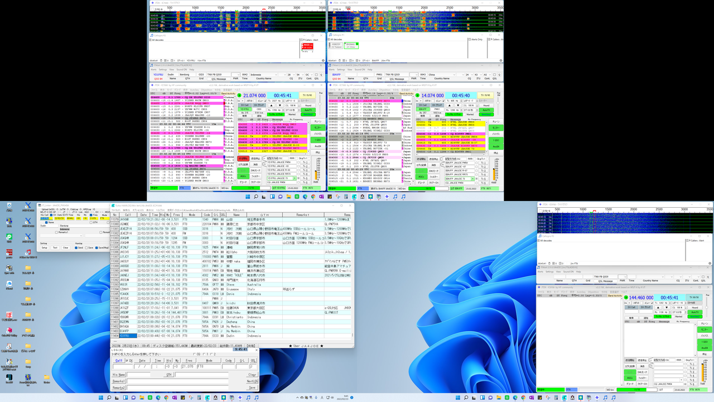
Task: Click the red 送信開始 button in the 21.074 JTDX window
Action: (243, 159)
